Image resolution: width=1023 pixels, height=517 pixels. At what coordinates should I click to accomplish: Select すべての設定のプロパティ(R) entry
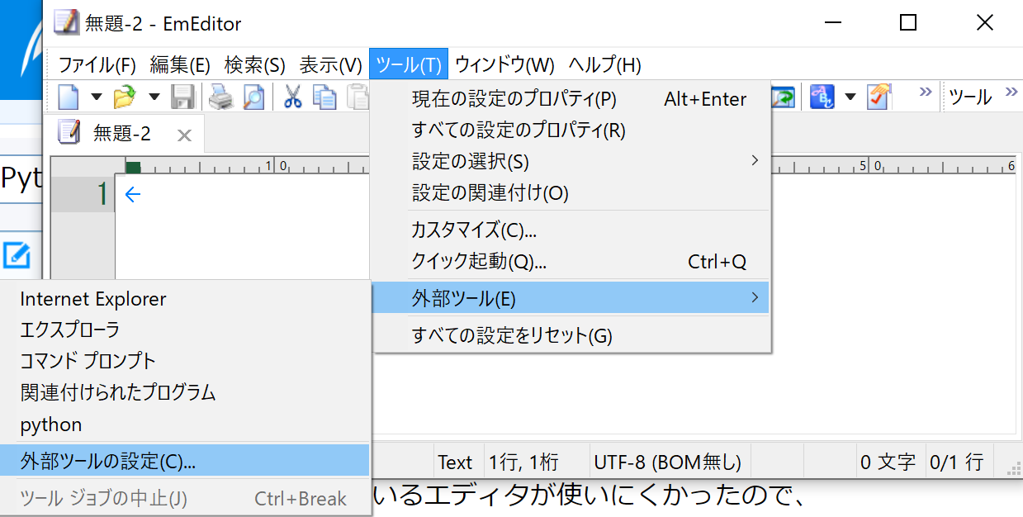[x=571, y=130]
